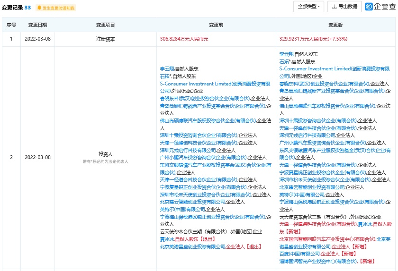Click the export data download icon
Image resolution: width=398 pixels, height=271 pixels.
pos(335,7)
